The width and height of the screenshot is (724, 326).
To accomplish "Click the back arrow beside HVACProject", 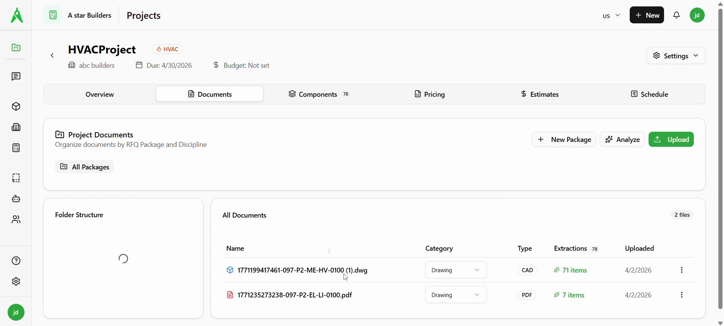I will point(52,56).
